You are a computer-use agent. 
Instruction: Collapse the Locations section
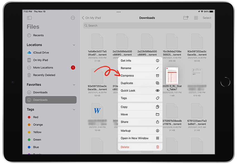coord(74,45)
